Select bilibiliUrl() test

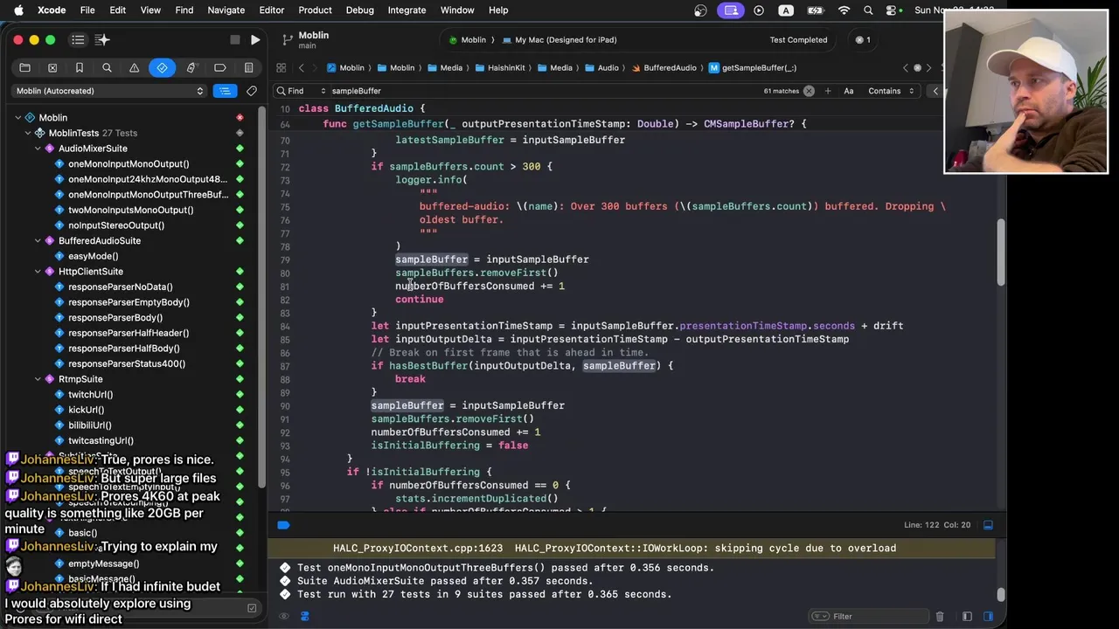89,425
